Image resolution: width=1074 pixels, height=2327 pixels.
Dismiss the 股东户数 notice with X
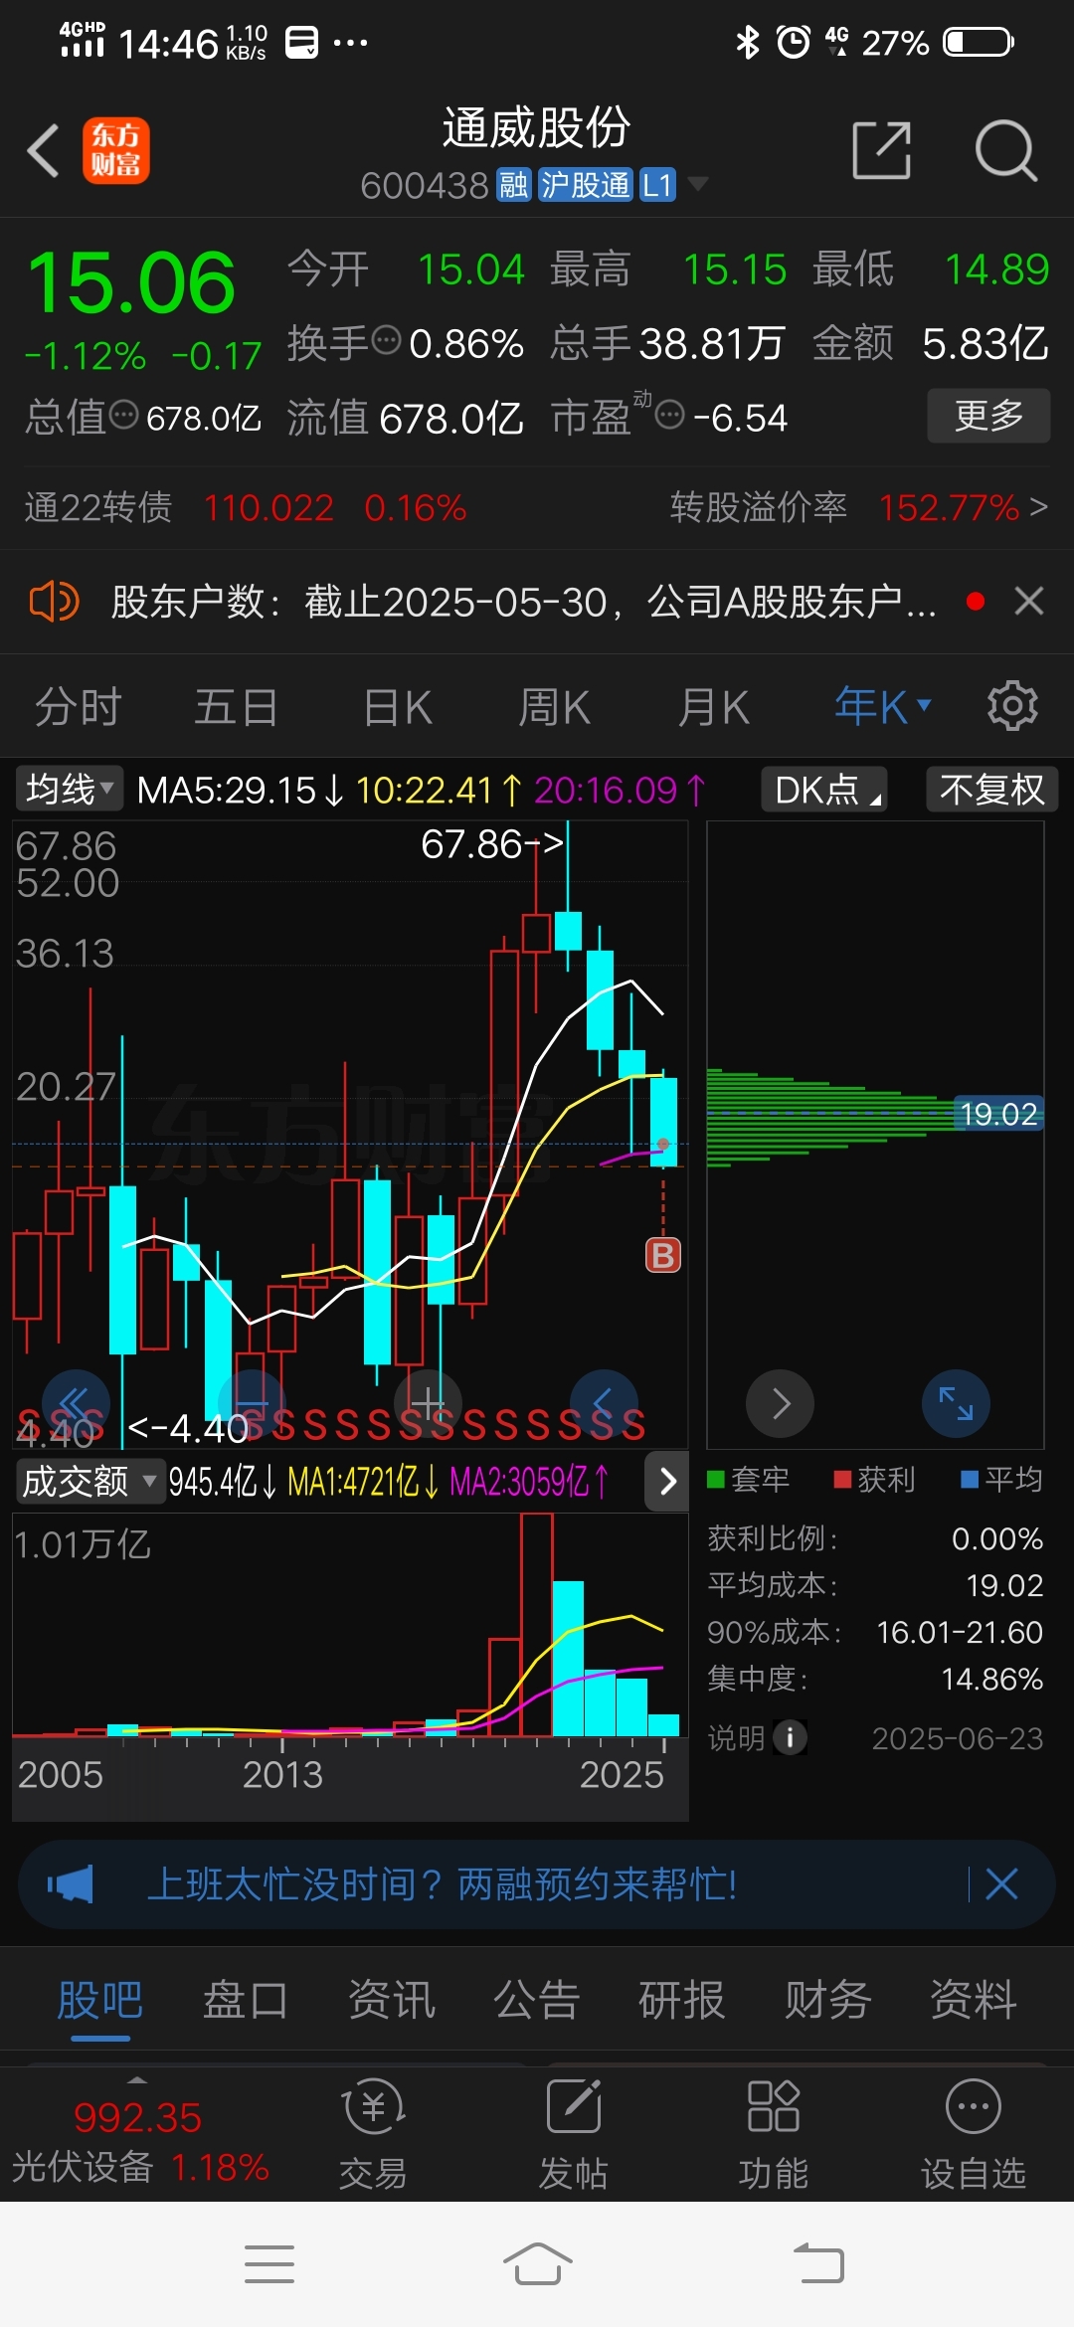coord(1029,601)
